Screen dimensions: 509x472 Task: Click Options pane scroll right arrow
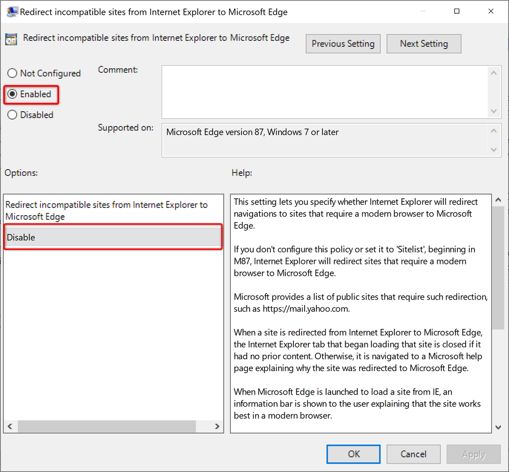217,426
